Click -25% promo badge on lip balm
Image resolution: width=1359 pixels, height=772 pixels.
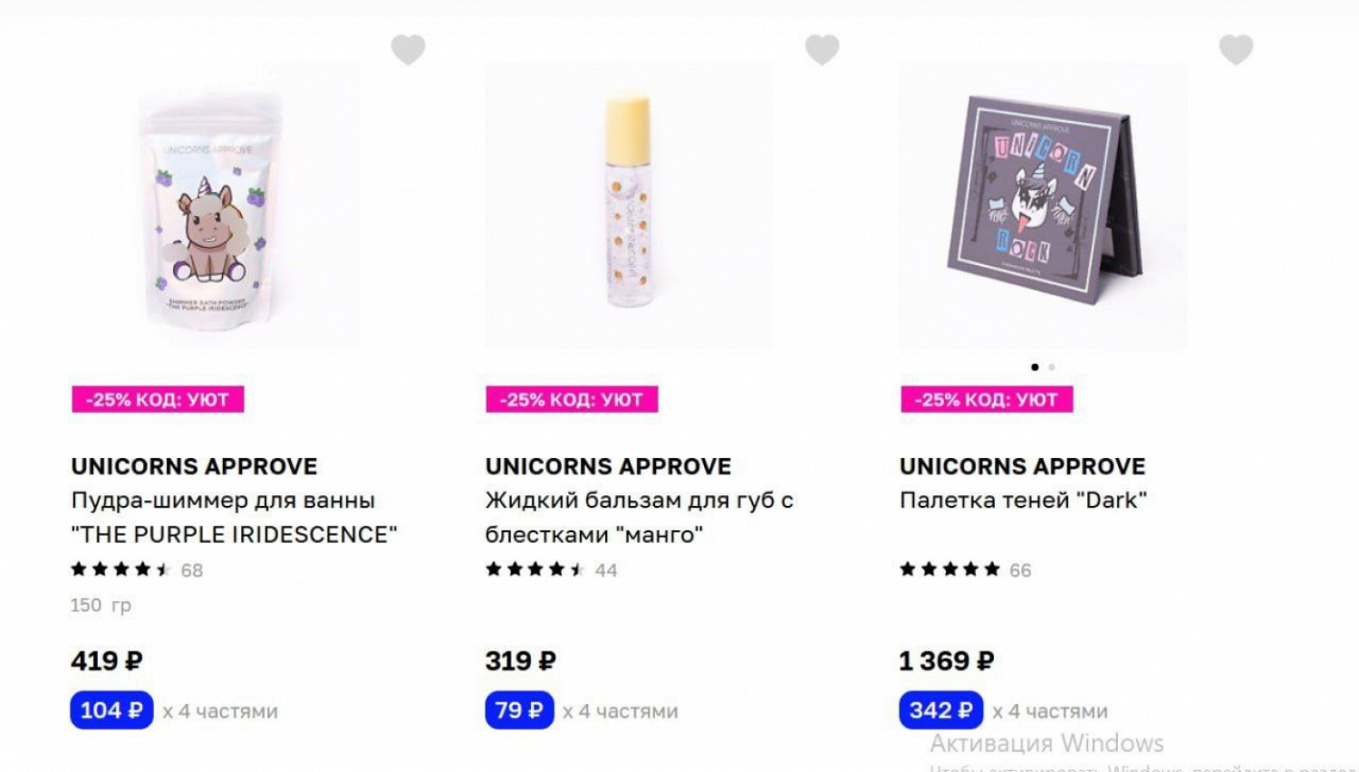pyautogui.click(x=572, y=399)
